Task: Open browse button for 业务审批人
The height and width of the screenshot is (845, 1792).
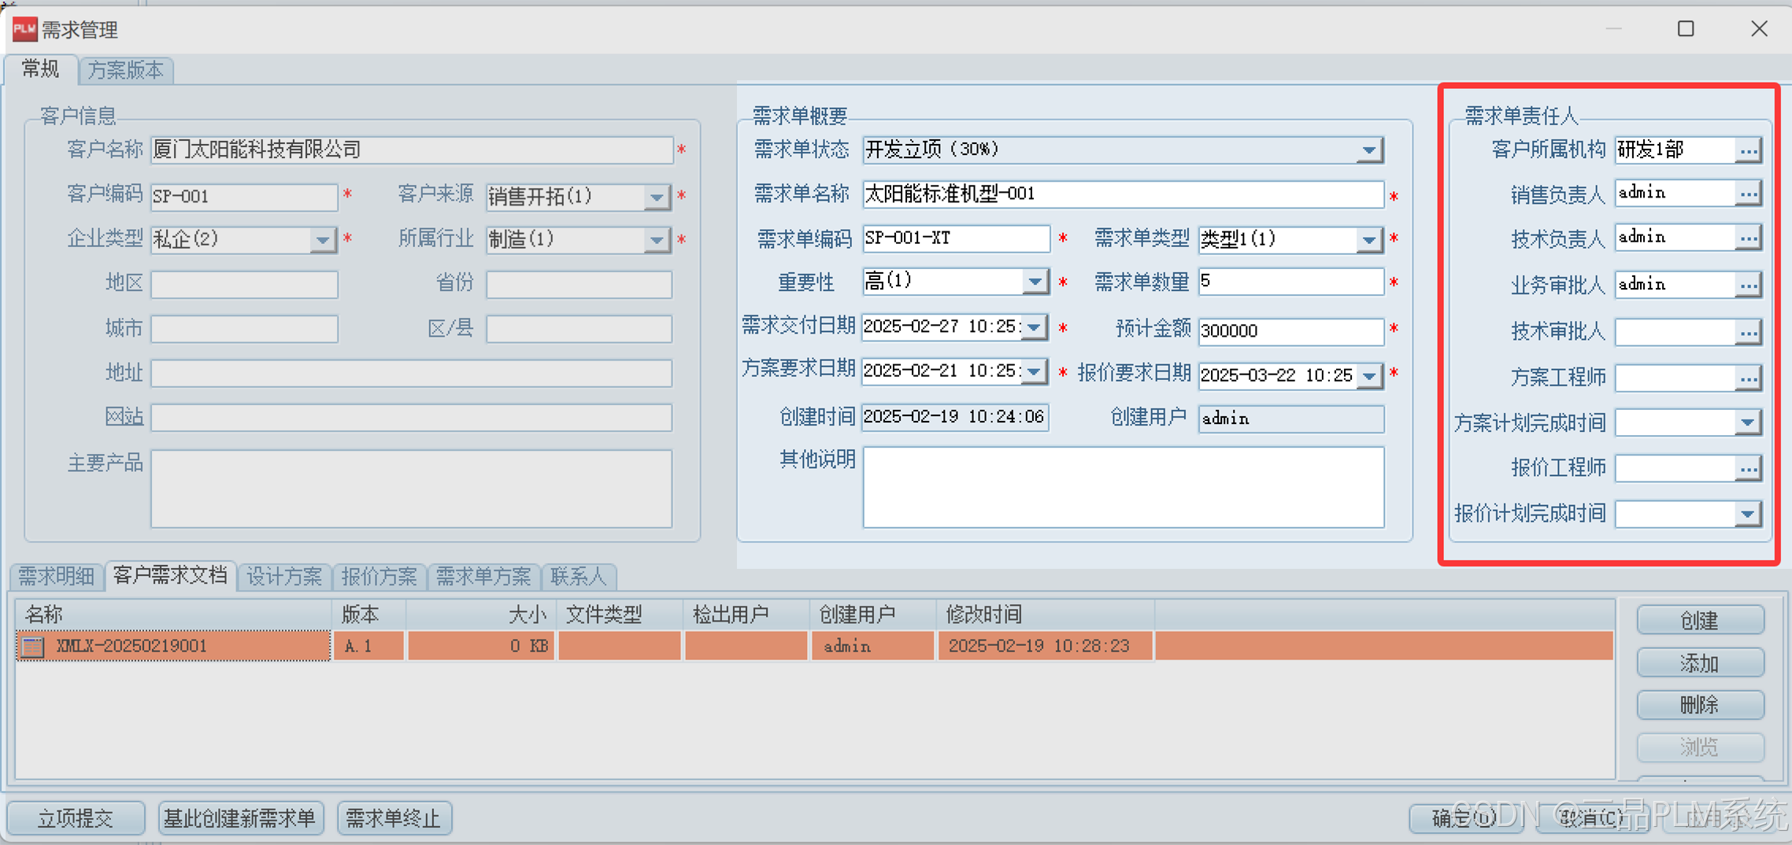Action: tap(1748, 285)
